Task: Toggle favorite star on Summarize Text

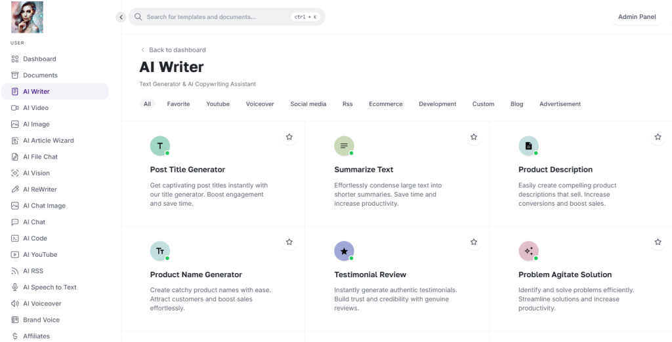Action: click(474, 137)
